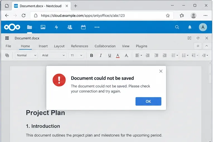214x142 pixels.
Task: Open the Arial font dropdown
Action: (53, 55)
